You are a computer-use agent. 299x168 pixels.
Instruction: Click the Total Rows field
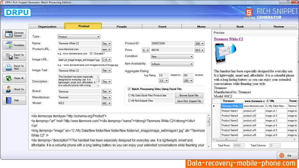pyautogui.click(x=239, y=145)
